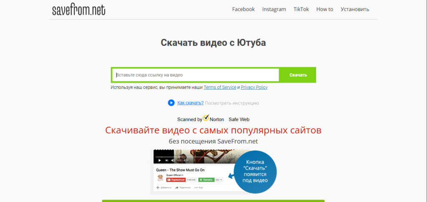Click the Добавить в plus icon

(x=158, y=187)
